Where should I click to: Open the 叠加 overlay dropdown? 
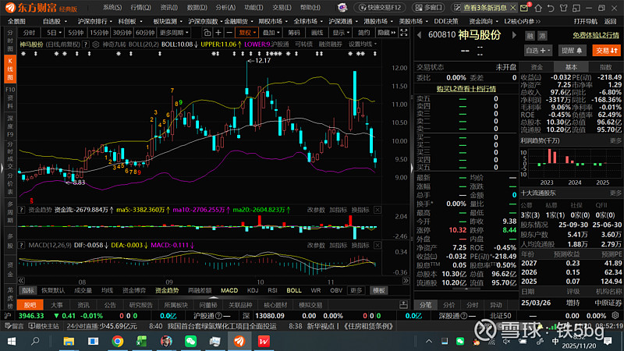(271, 33)
